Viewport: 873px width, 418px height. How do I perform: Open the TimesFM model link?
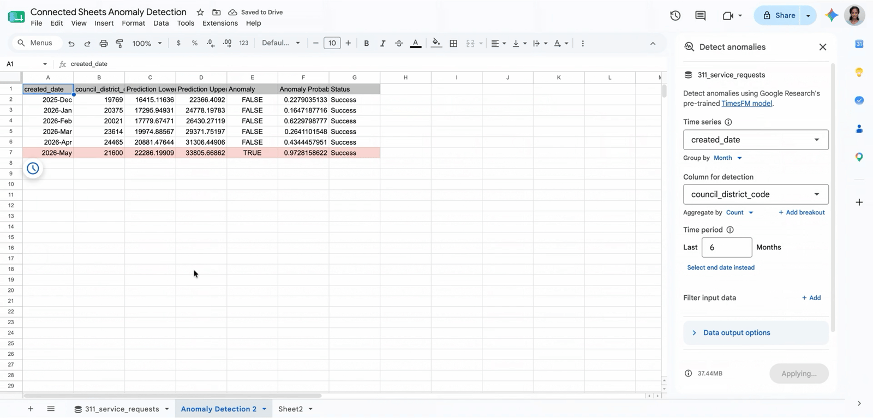click(746, 103)
